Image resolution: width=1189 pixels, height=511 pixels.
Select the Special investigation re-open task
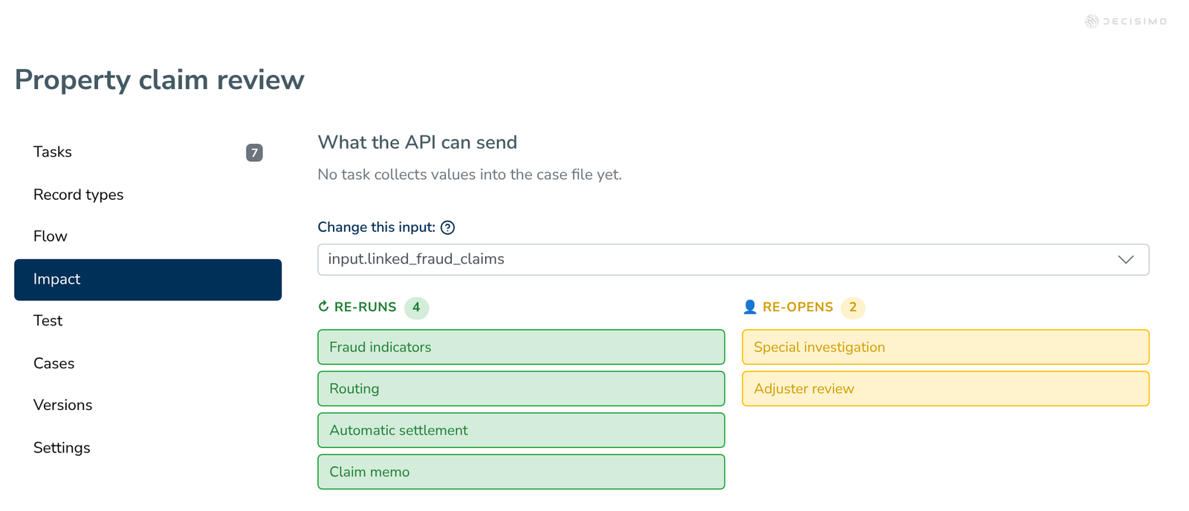pos(945,347)
